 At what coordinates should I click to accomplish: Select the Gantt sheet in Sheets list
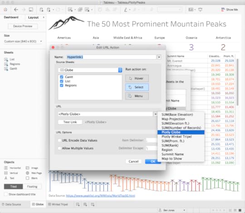13,68
